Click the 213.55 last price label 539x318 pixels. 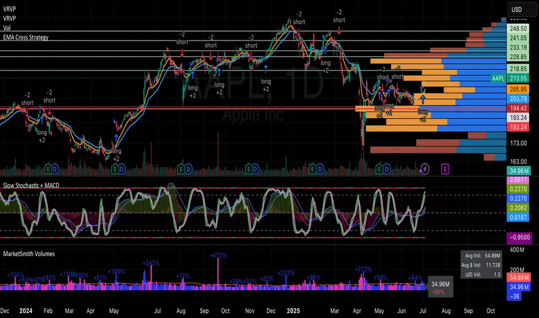pyautogui.click(x=518, y=79)
